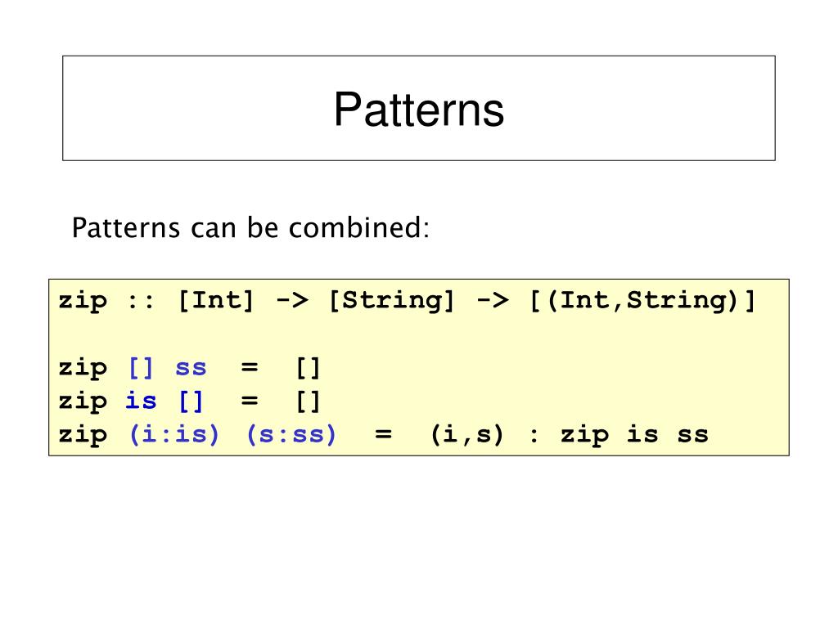Click the blue "is" pattern on the second equation
This screenshot has height=628, width=838.
tap(141, 401)
